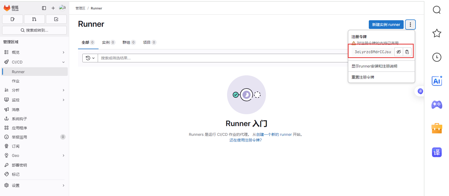449x196 pixels.
Task: Click the 概览 sidebar icon
Action: pyautogui.click(x=6, y=52)
